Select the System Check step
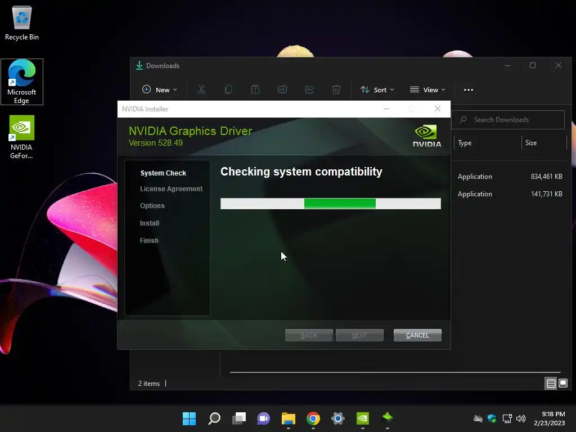 point(163,173)
